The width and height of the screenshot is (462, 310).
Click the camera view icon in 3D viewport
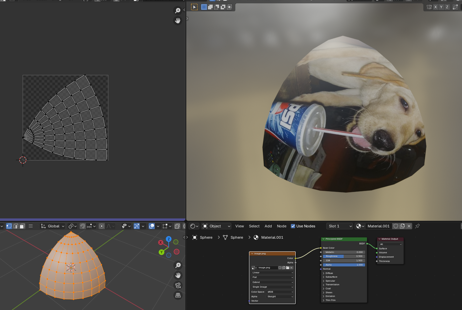pos(178,285)
